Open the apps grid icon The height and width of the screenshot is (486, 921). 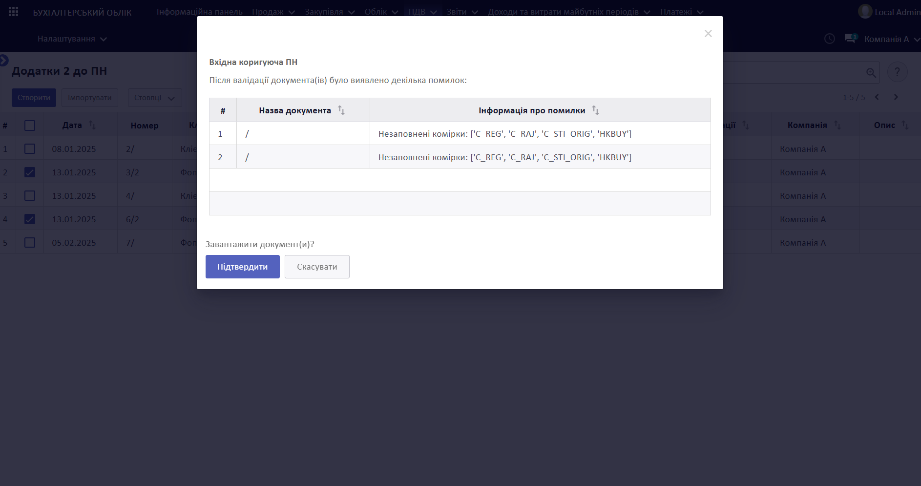(13, 12)
